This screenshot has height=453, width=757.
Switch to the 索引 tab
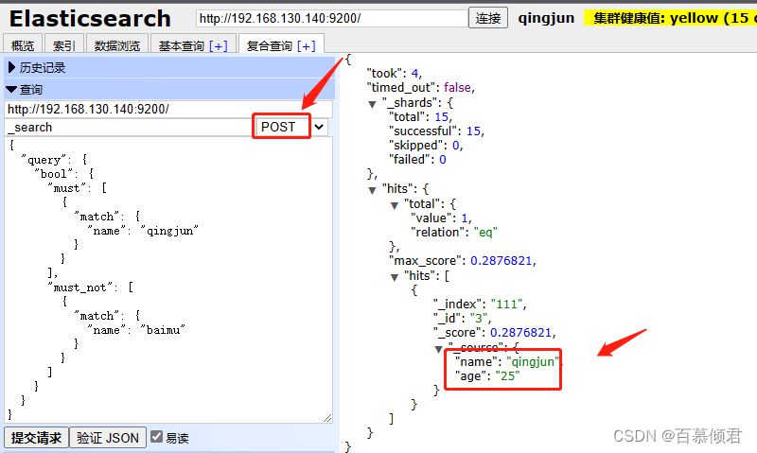[63, 45]
